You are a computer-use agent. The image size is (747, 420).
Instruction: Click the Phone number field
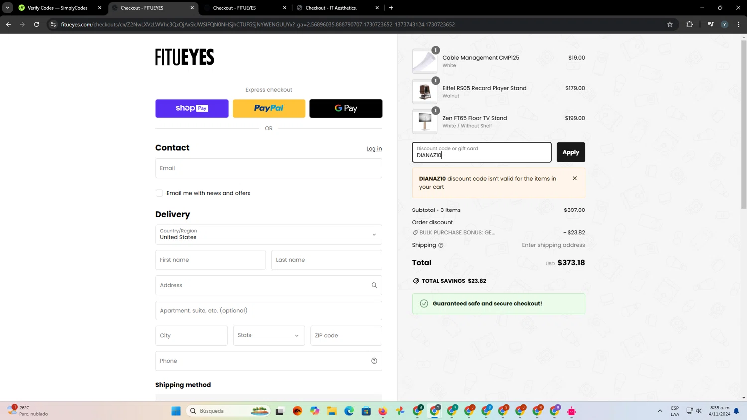[x=269, y=361]
